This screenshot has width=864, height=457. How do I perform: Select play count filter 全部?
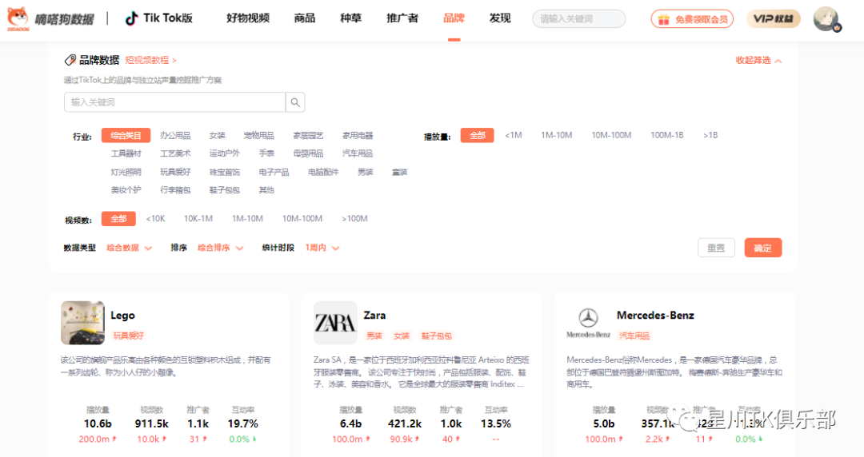tap(477, 136)
